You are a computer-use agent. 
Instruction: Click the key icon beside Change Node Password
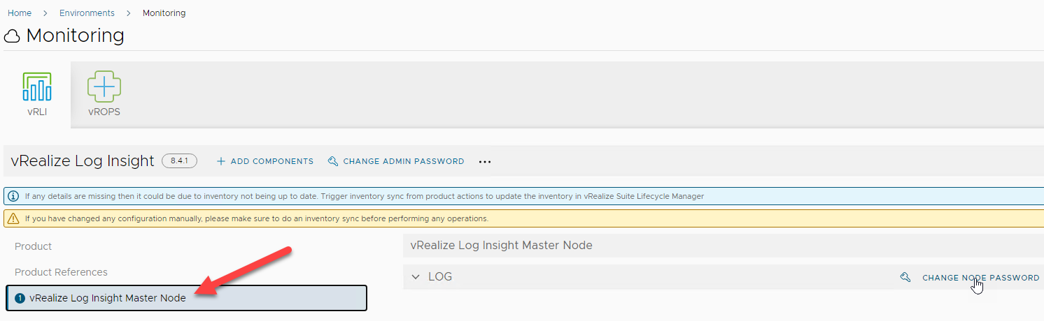click(905, 278)
